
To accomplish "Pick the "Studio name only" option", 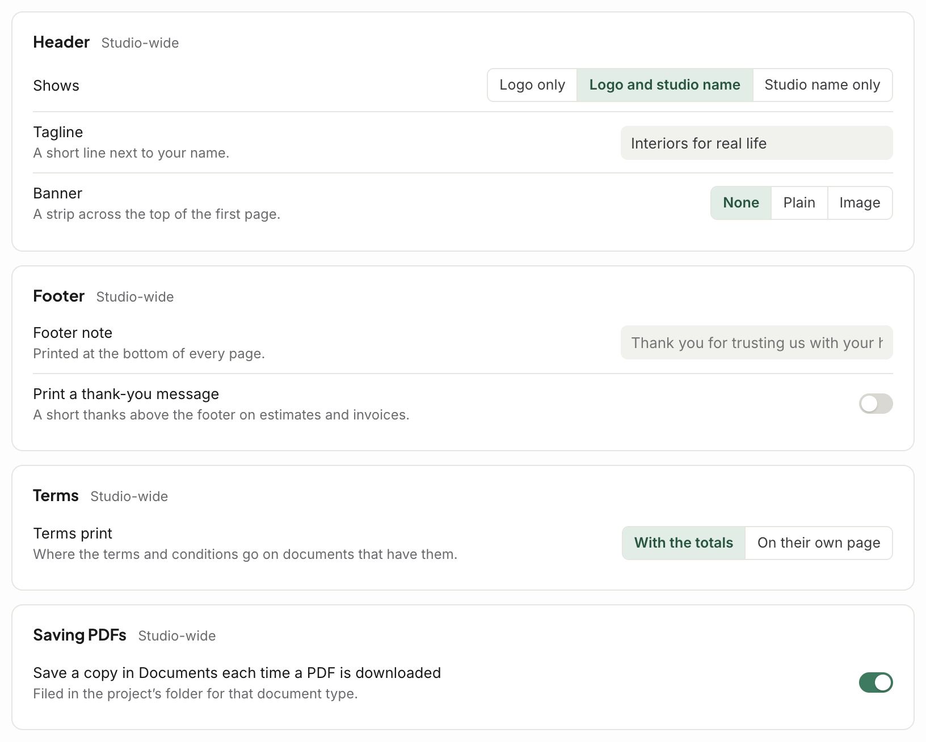I will 822,85.
